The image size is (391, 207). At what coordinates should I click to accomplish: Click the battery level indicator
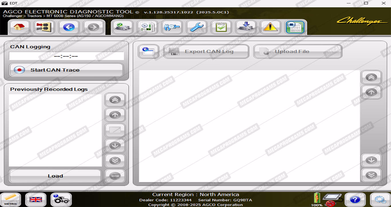point(317,198)
